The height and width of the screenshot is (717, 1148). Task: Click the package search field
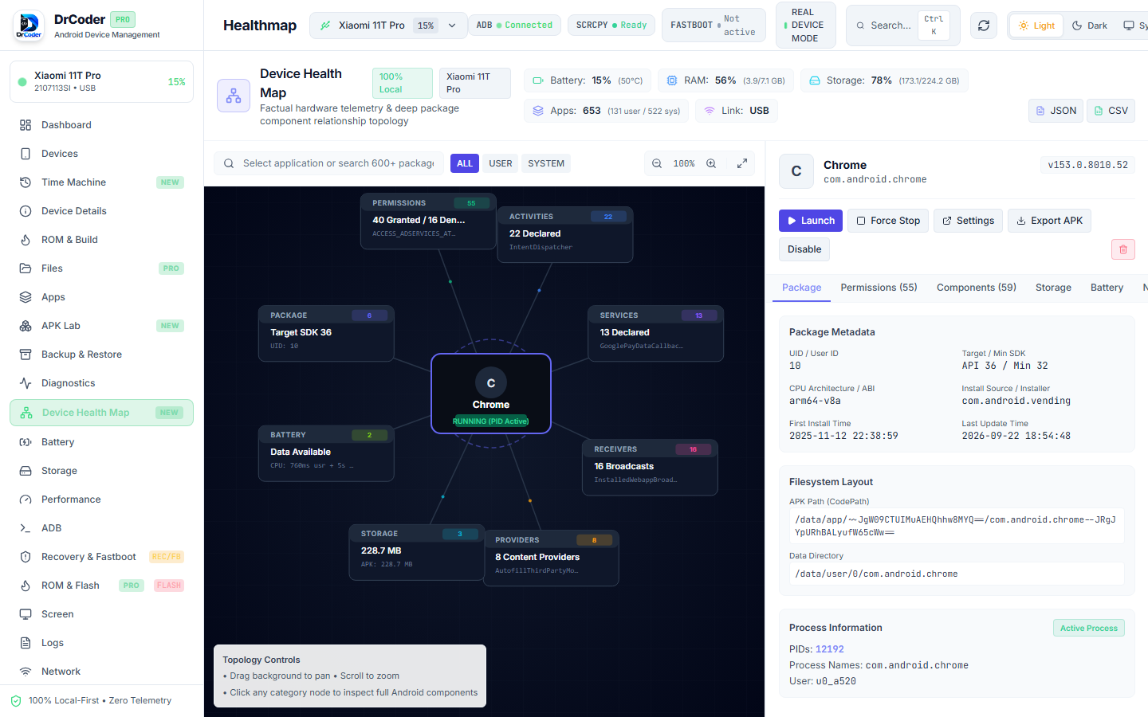[x=328, y=163]
